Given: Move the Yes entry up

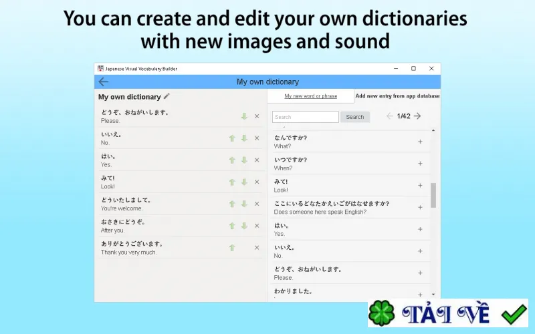Looking at the screenshot, I should click(x=232, y=160).
